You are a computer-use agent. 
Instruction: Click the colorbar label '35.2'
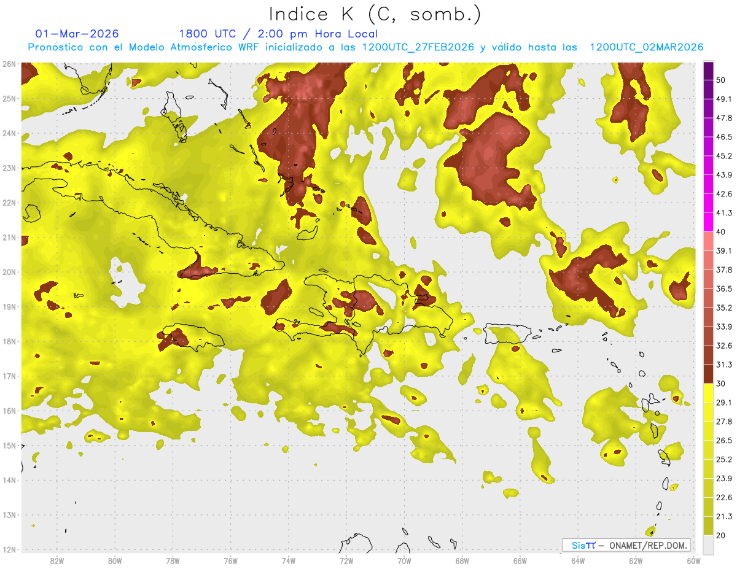tap(724, 308)
